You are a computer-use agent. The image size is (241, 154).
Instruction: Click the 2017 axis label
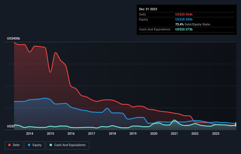pos(92,134)
